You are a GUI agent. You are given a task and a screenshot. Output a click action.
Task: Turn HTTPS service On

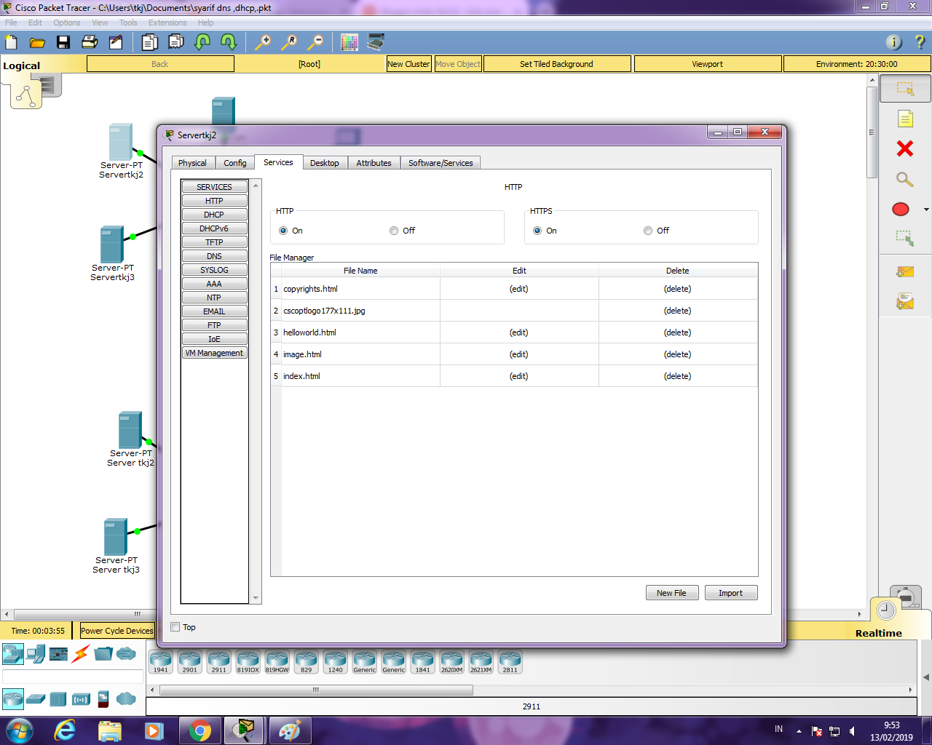(537, 231)
